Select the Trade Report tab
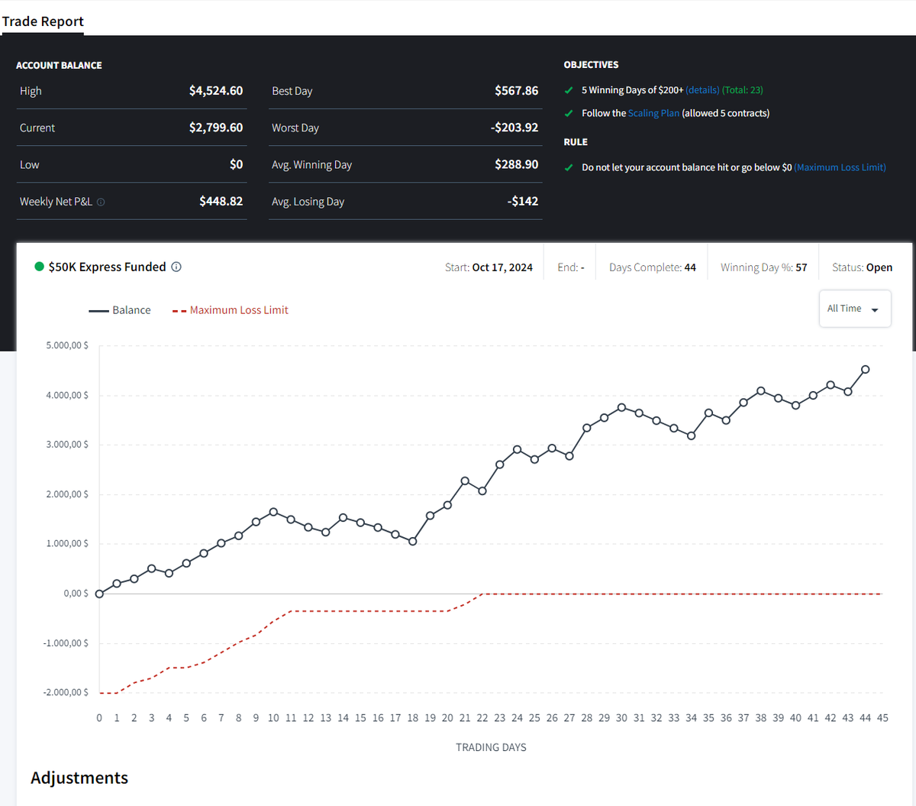 pyautogui.click(x=43, y=21)
